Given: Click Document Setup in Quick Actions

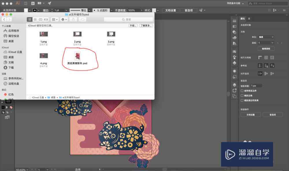Looking at the screenshot, I should [x=251, y=115].
